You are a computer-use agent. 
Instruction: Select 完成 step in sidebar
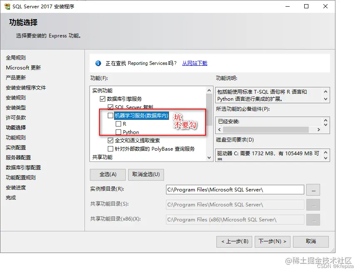(11, 197)
